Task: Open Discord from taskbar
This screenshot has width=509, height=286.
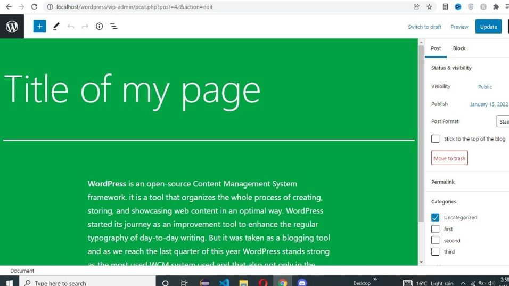Action: pos(302,283)
